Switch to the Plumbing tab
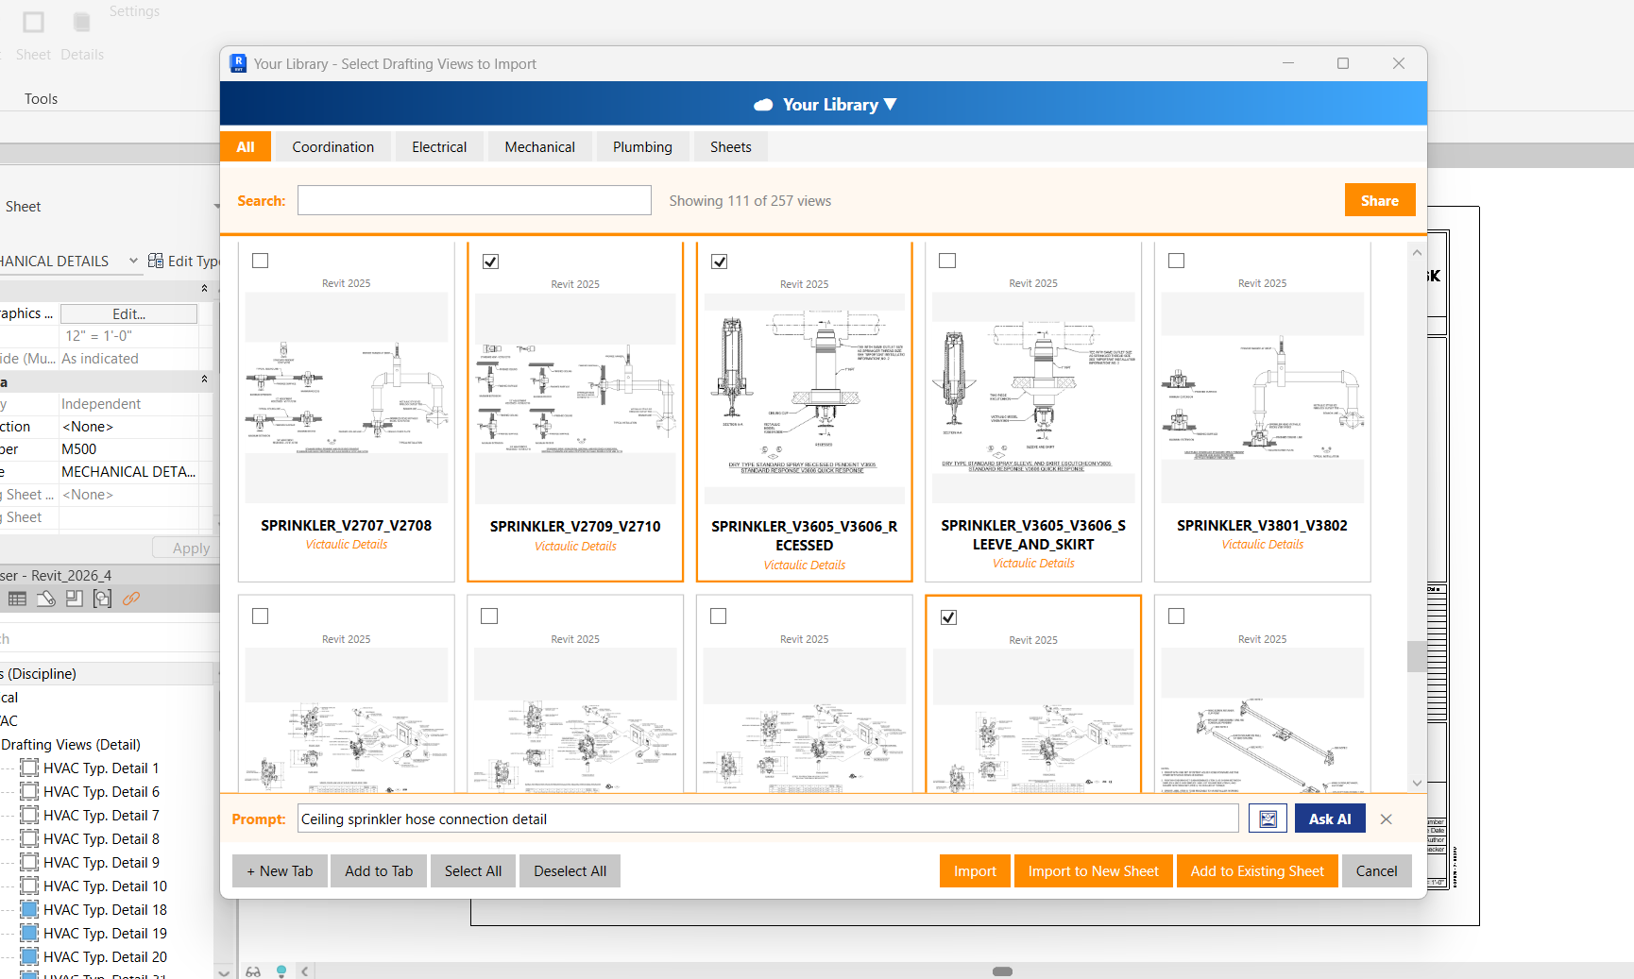 tap(642, 147)
